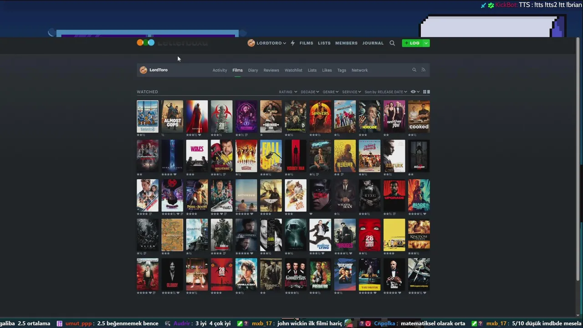This screenshot has height=328, width=583.
Task: Open the Monkey Man film poster
Action: pos(296,156)
